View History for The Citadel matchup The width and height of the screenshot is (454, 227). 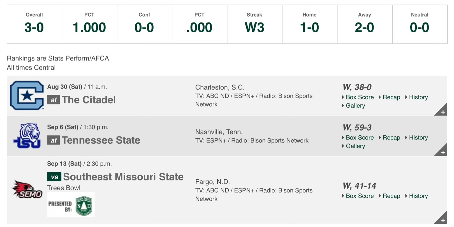coord(418,97)
